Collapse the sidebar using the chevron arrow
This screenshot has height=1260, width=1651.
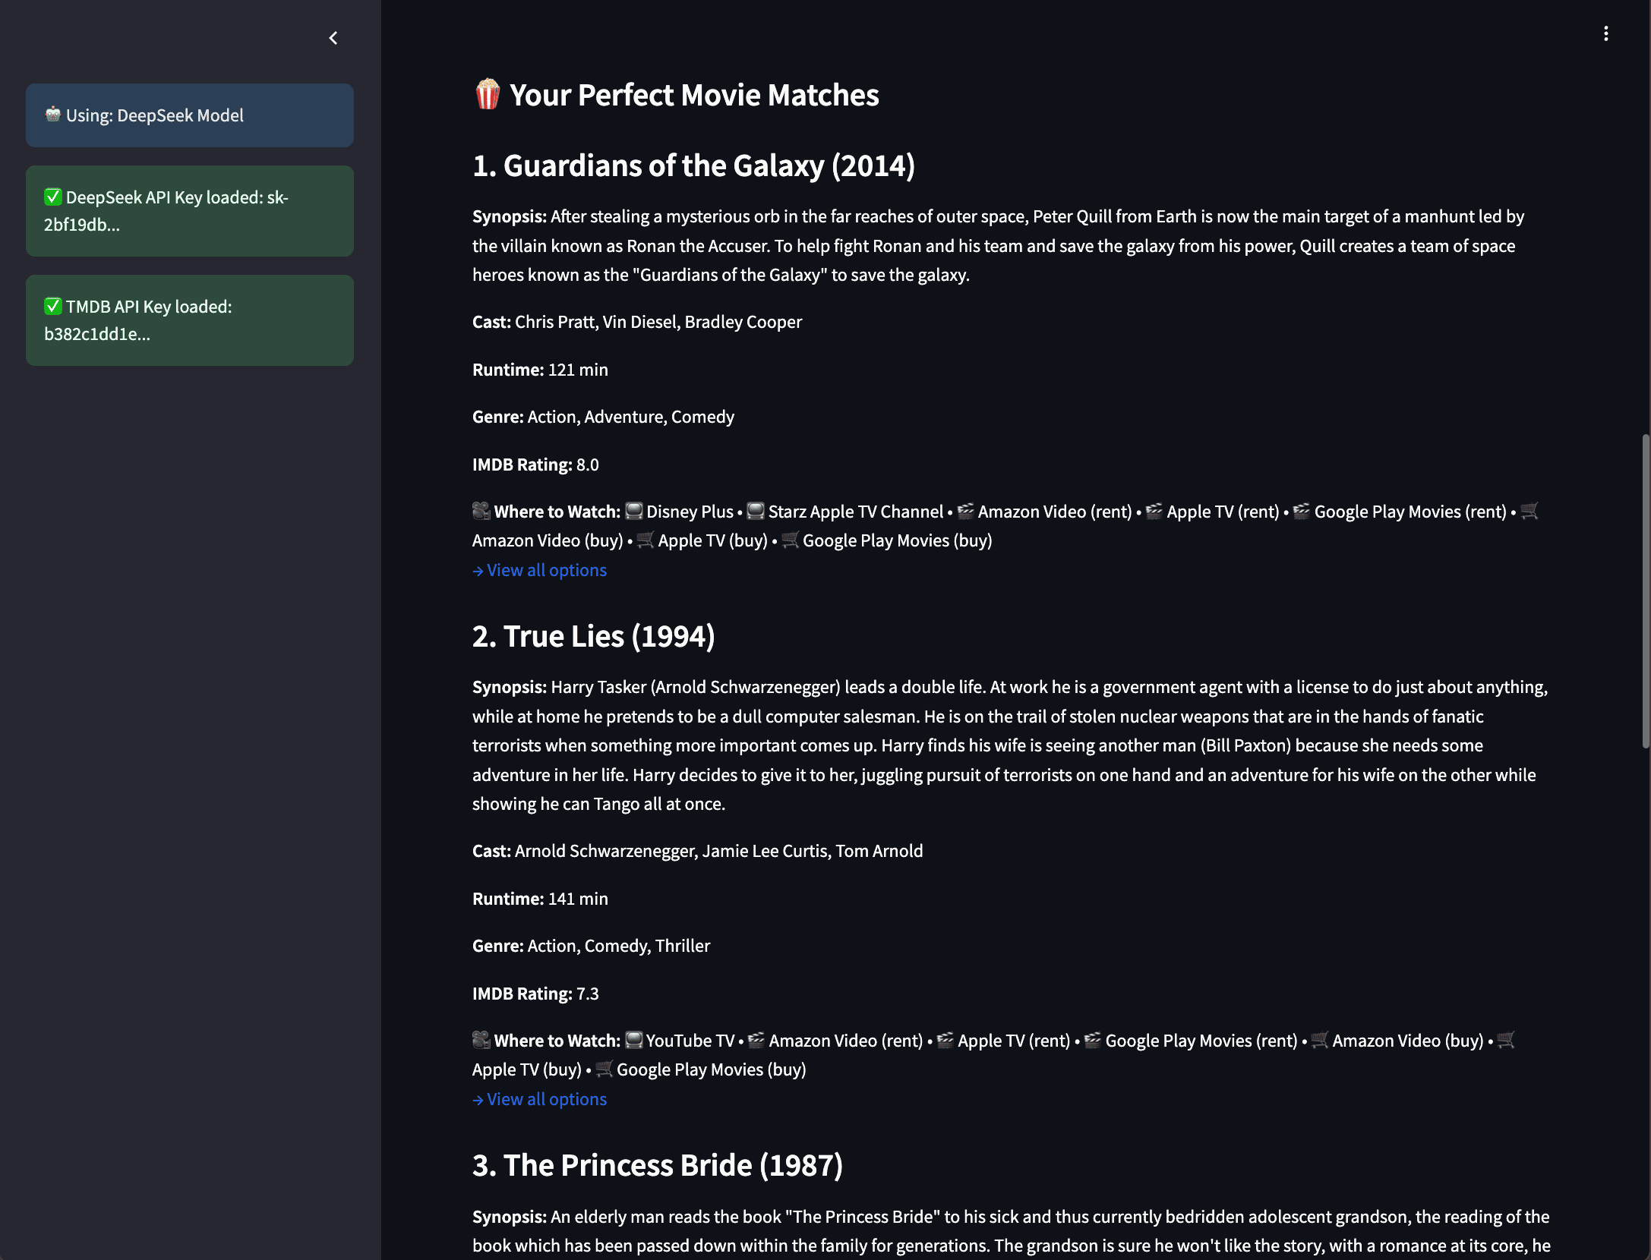tap(333, 38)
